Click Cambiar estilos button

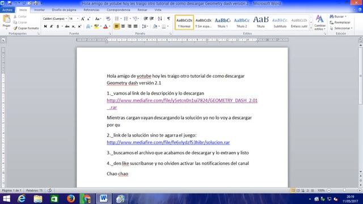[320, 23]
